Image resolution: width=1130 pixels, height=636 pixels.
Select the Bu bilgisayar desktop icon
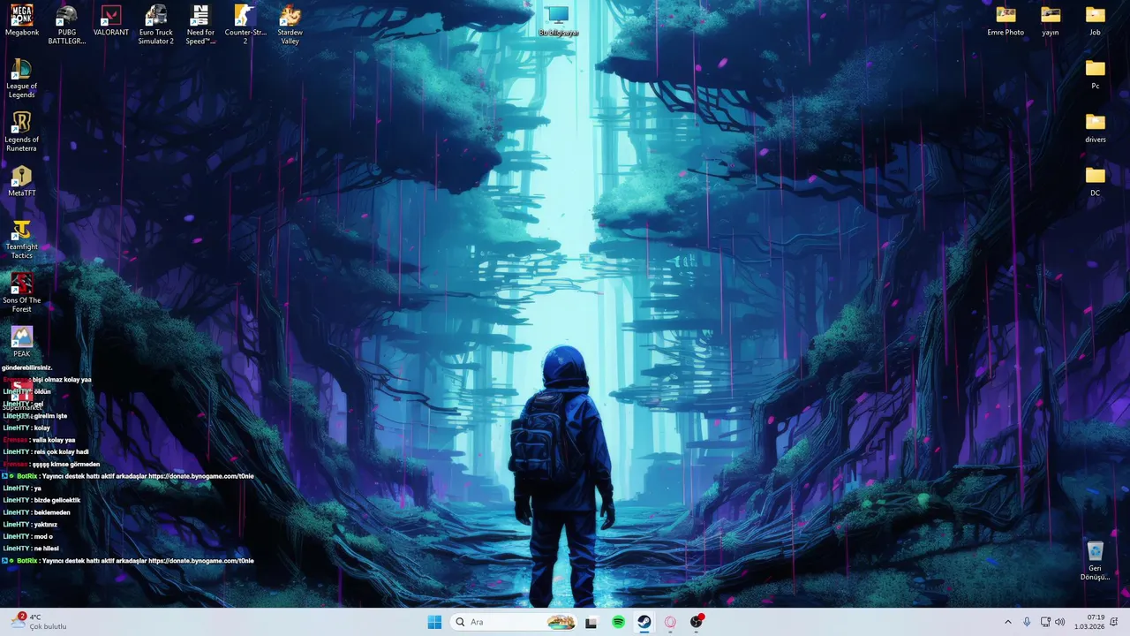coord(558,21)
